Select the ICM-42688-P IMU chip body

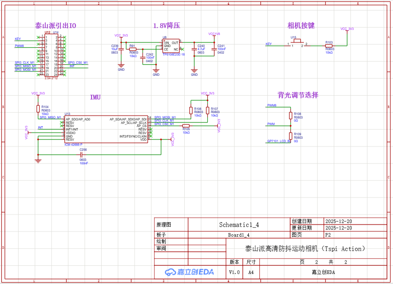(x=106, y=129)
